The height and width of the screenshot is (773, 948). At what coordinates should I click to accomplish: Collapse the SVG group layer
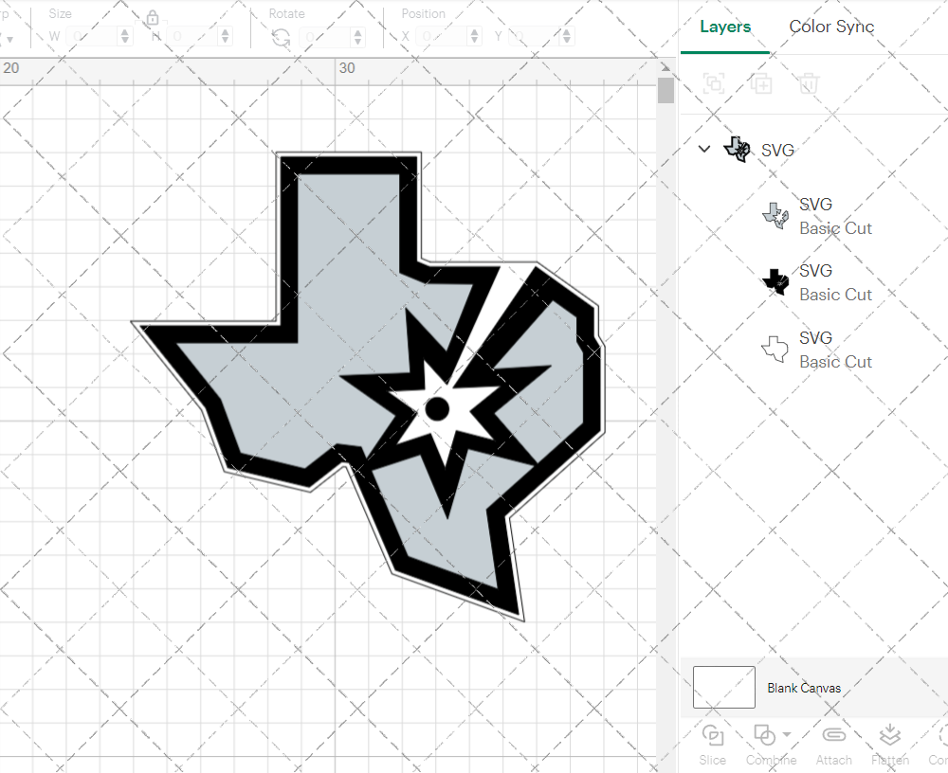(x=704, y=149)
